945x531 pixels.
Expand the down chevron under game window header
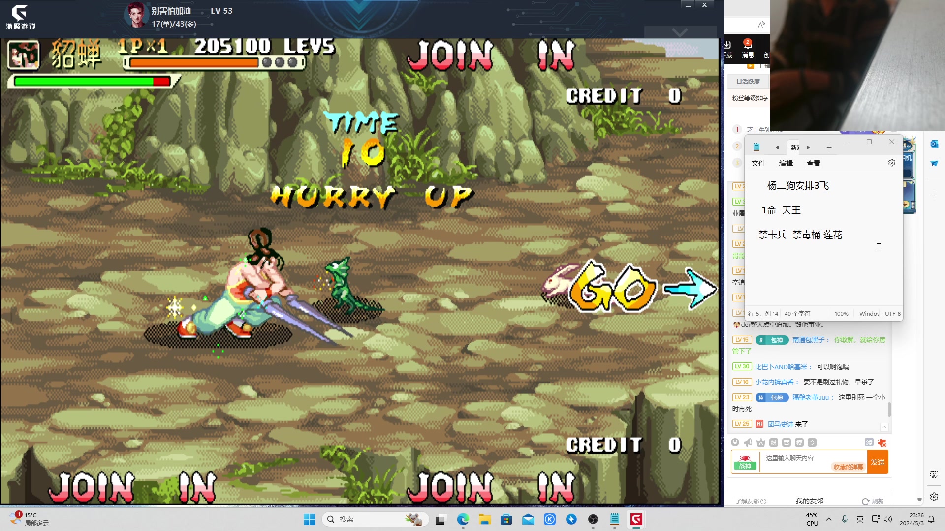point(680,33)
